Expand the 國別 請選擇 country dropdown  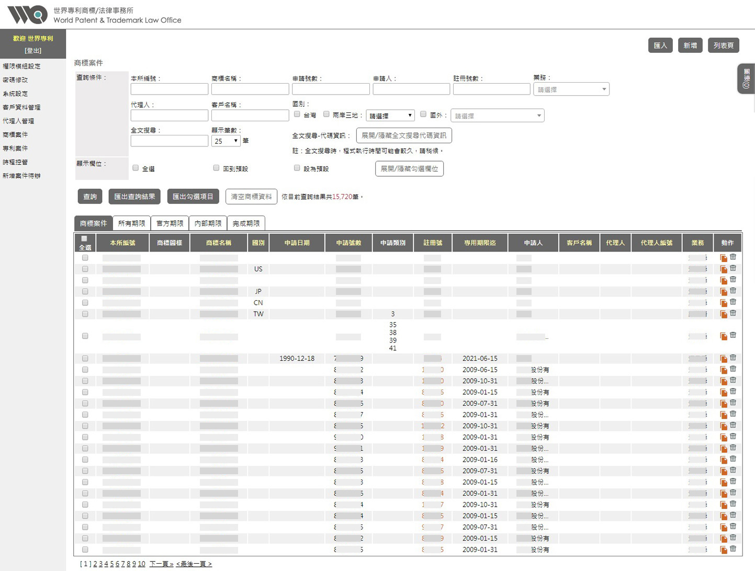pos(390,115)
